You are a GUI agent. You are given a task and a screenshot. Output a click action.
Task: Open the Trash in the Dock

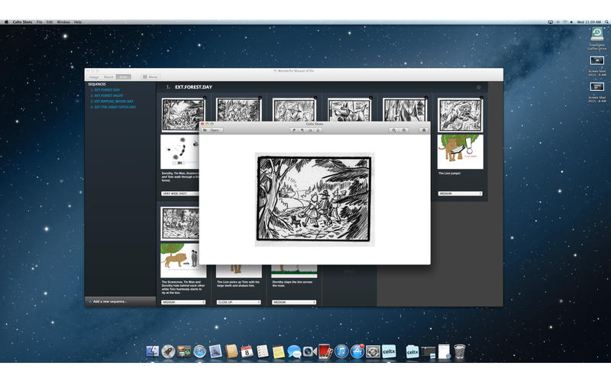point(460,351)
